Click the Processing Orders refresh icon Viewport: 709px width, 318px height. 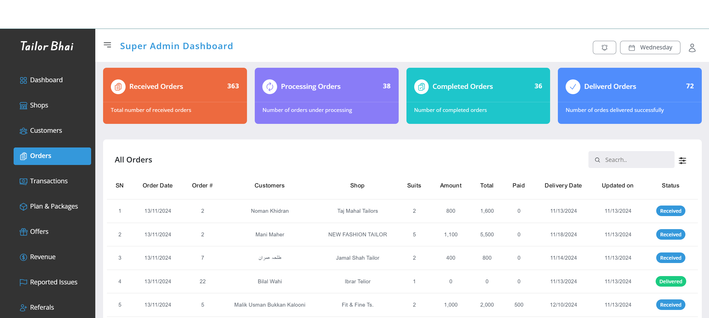[269, 87]
